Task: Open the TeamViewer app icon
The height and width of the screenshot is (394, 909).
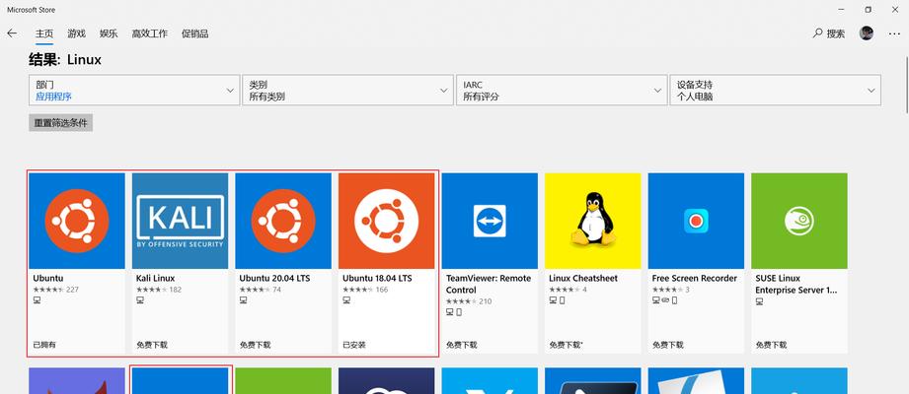Action: point(490,221)
